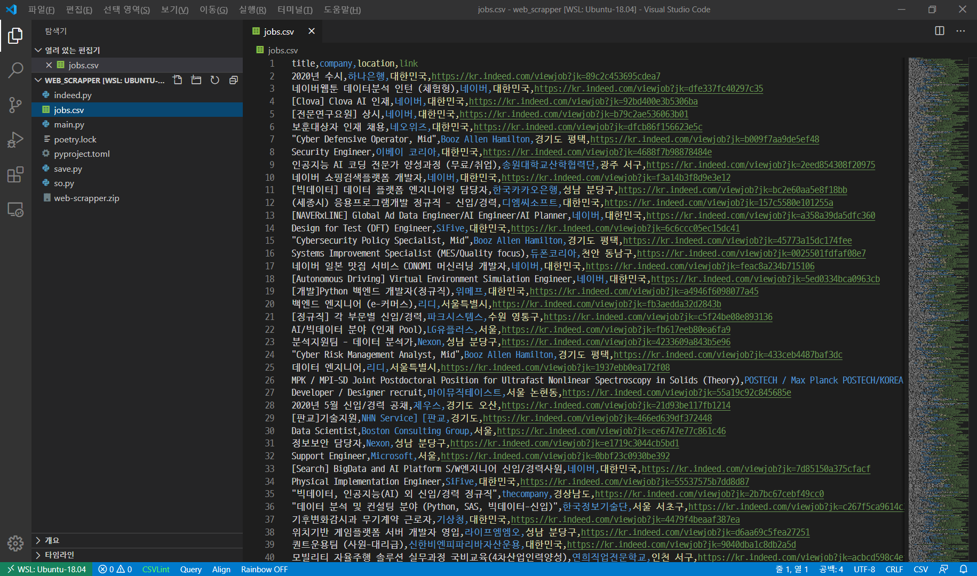Screen dimensions: 977x576
Task: Open pyproject.toml in explorer
Action: 137,154
